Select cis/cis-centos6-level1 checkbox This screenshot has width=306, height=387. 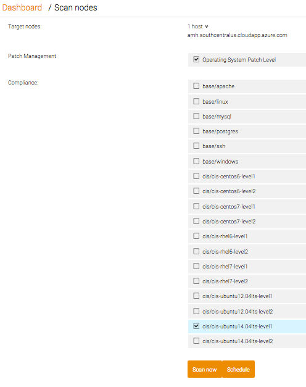coord(196,176)
